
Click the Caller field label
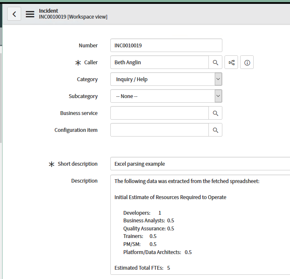tap(90, 63)
